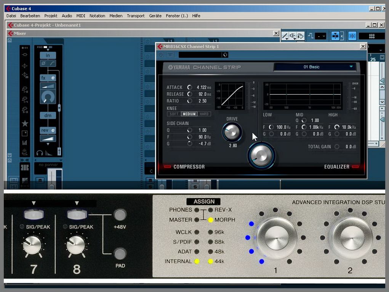Click the 'no panner' display

click(x=48, y=165)
